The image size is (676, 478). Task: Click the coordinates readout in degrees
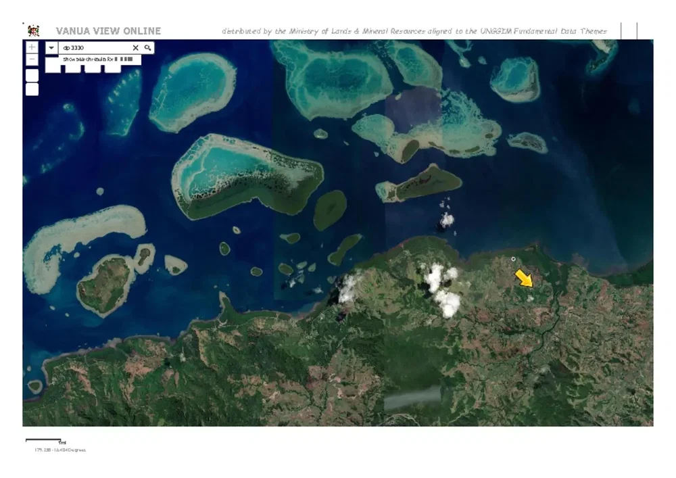60,450
